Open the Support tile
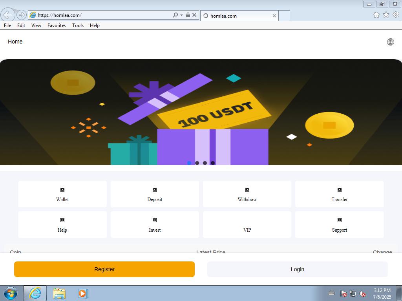 pos(339,225)
